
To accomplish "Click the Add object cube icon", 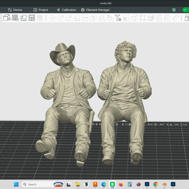I will coord(7,18).
